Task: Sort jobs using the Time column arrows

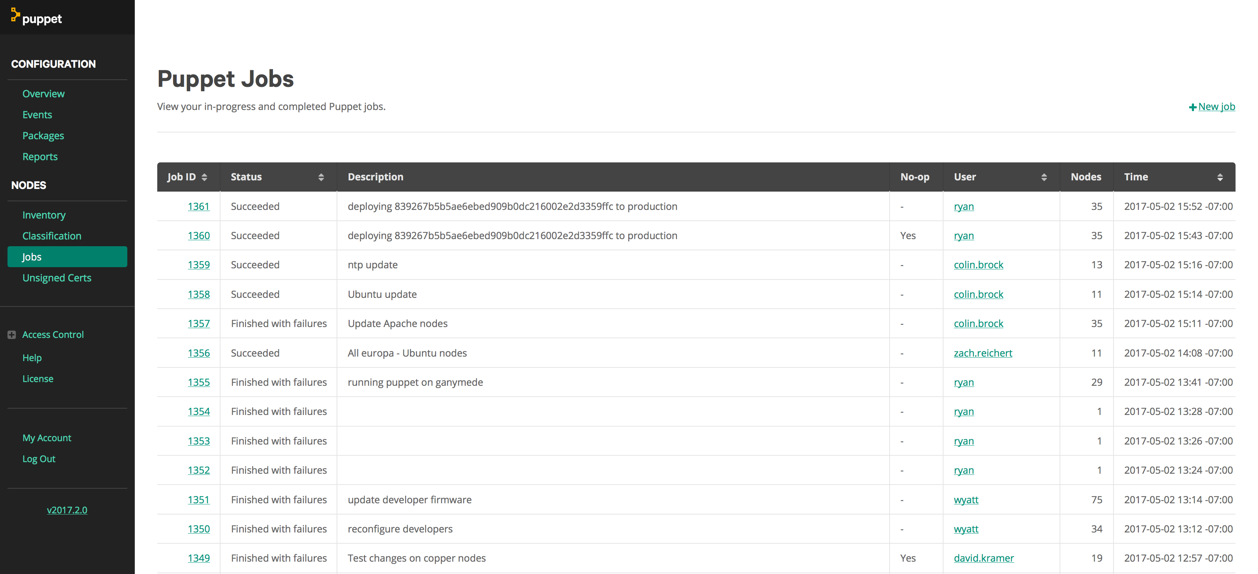Action: tap(1219, 177)
